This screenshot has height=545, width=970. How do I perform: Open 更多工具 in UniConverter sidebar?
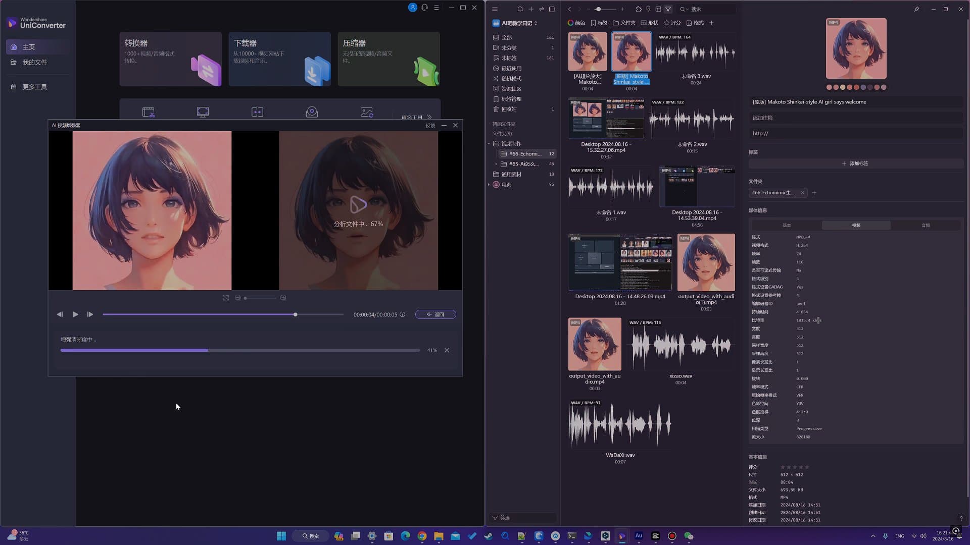[x=38, y=87]
